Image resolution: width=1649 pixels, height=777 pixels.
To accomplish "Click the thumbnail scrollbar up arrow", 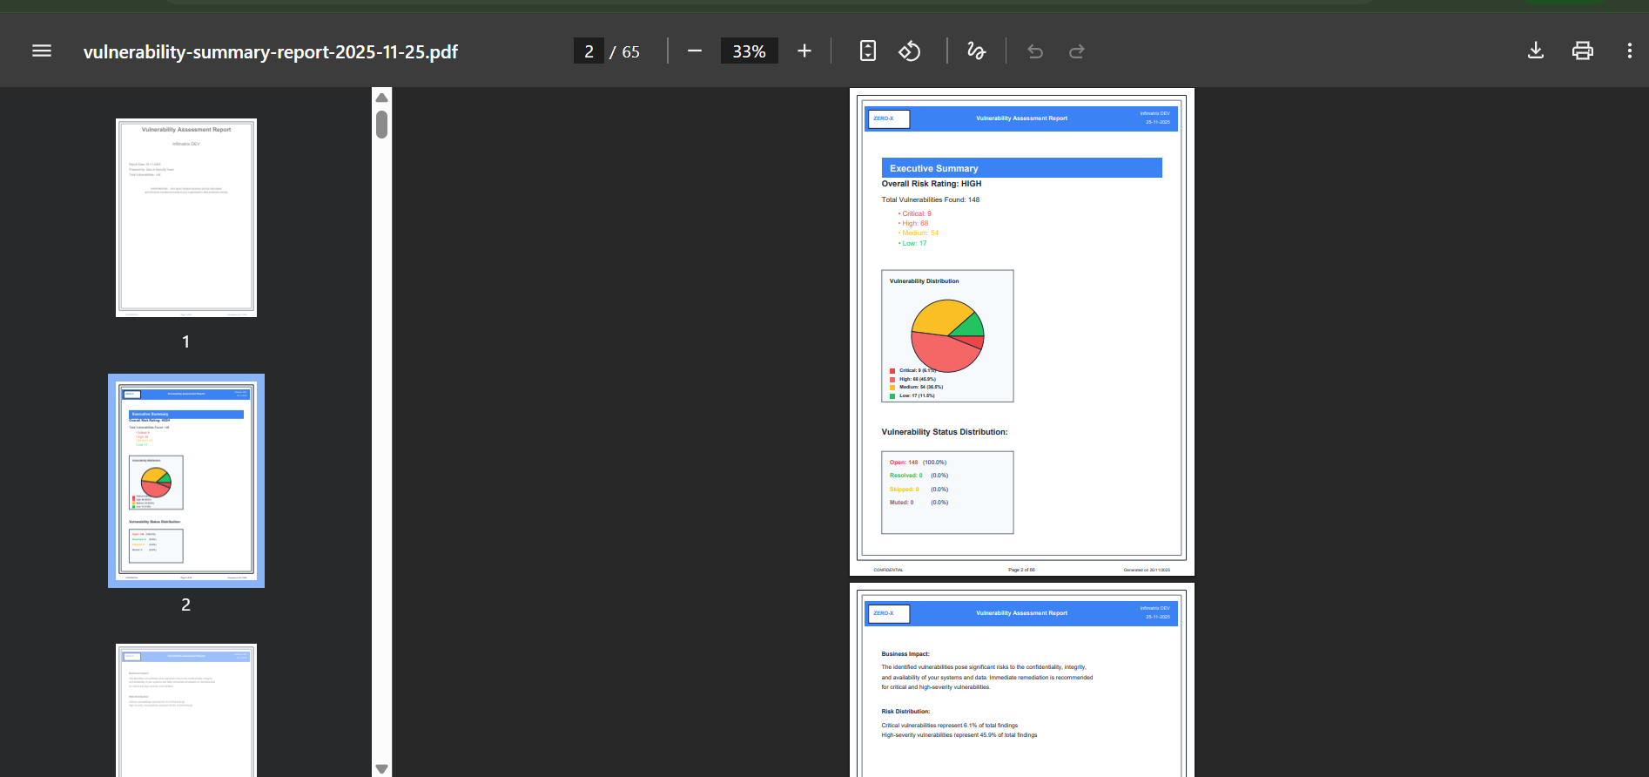I will point(381,98).
